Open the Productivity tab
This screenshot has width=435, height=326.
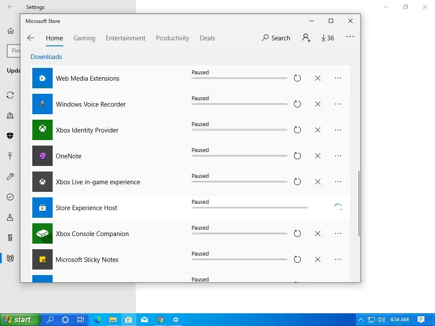coord(172,38)
